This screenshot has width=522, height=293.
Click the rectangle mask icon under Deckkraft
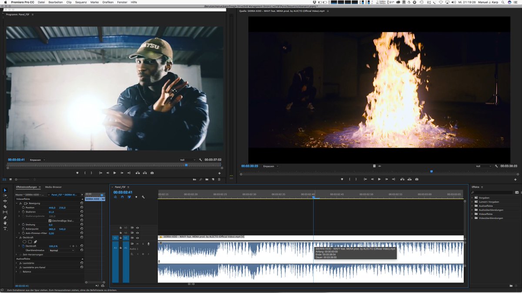pos(30,242)
